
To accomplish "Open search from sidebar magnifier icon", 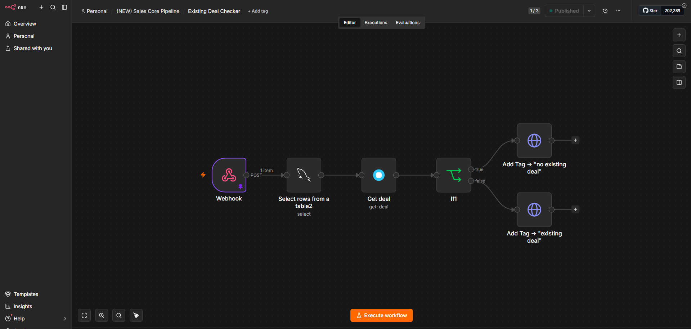I will coord(53,7).
